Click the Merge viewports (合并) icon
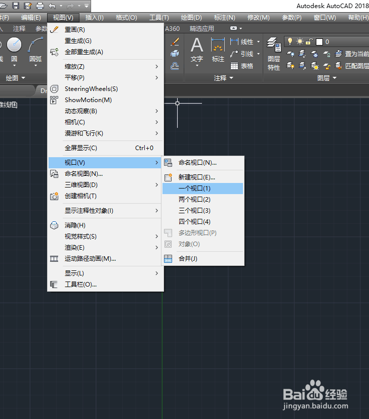This screenshot has height=419, width=369. (169, 259)
